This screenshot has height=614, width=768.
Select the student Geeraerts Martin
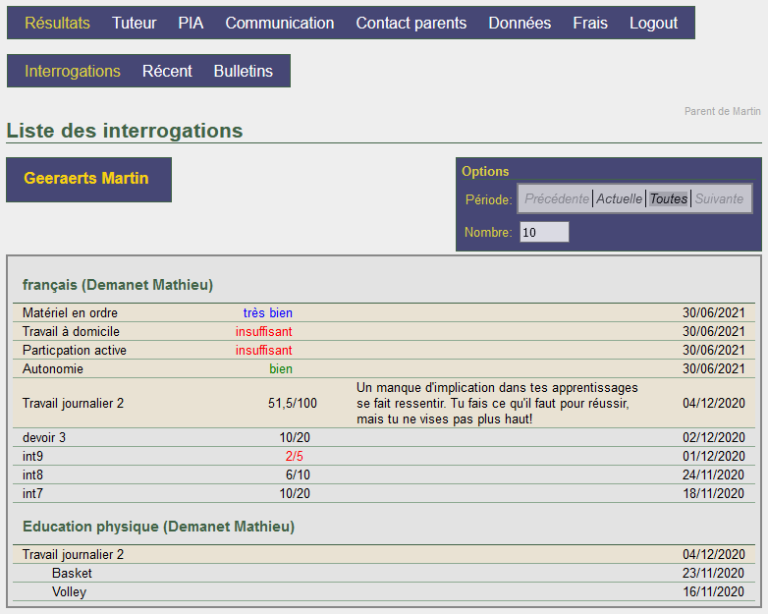86,179
